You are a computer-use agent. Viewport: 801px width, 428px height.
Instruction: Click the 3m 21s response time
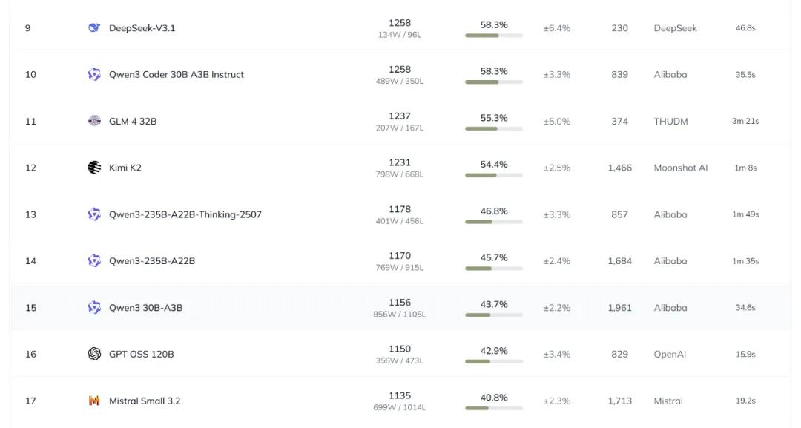[x=745, y=121]
